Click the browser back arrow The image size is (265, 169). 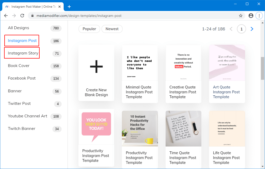[x=6, y=16]
